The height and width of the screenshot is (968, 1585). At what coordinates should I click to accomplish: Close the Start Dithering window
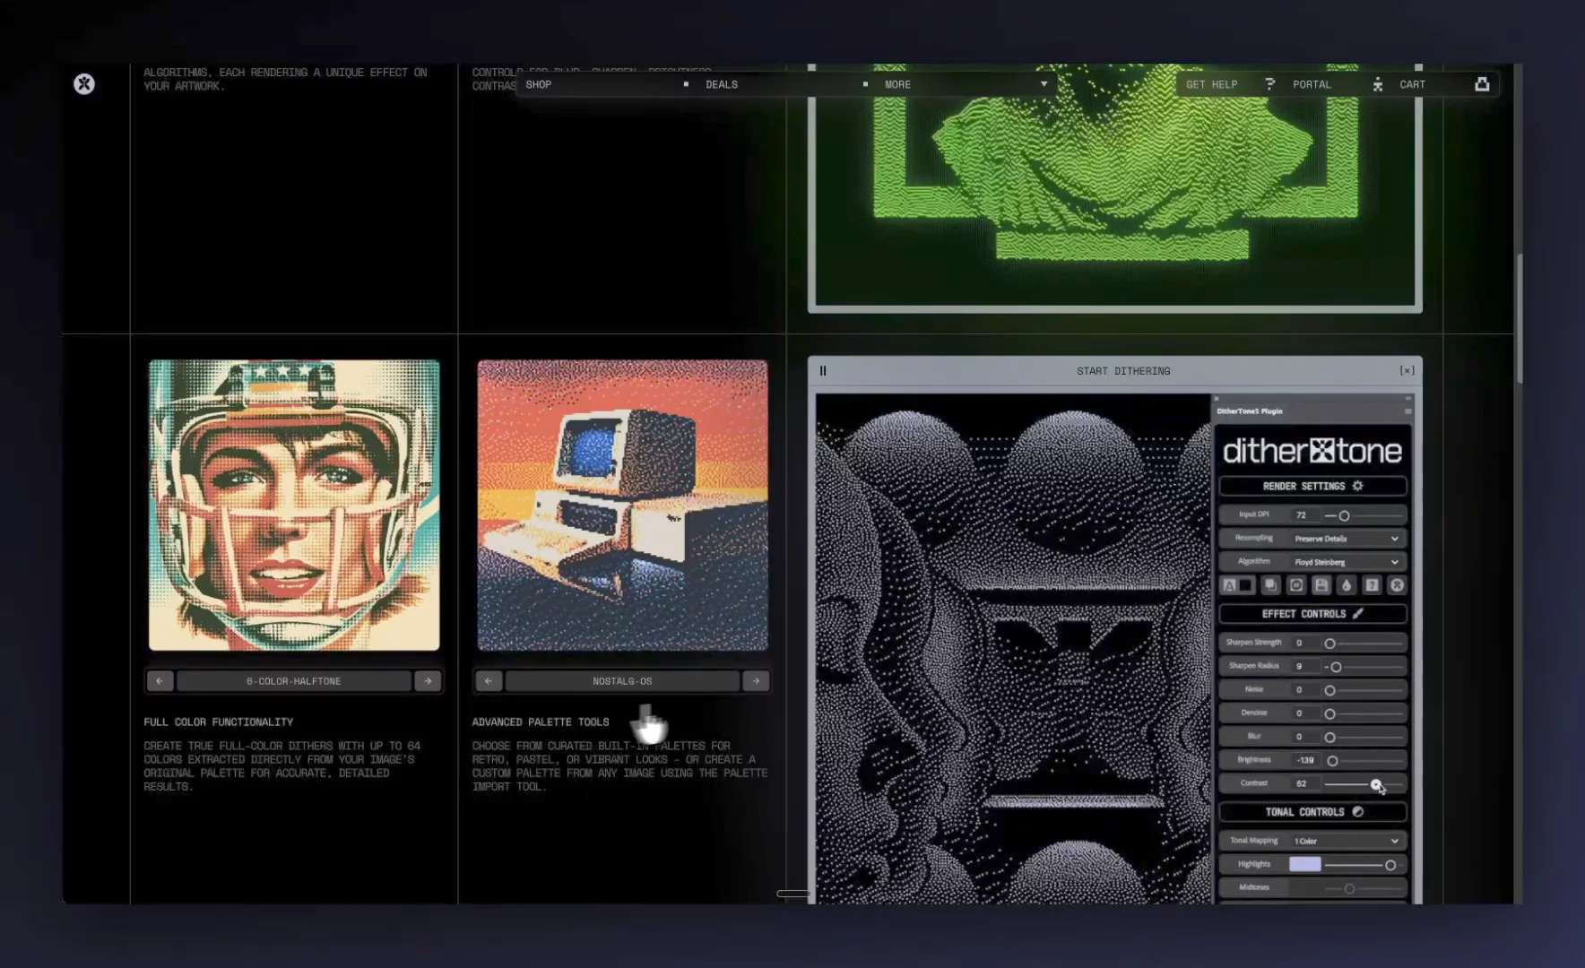coord(1407,371)
